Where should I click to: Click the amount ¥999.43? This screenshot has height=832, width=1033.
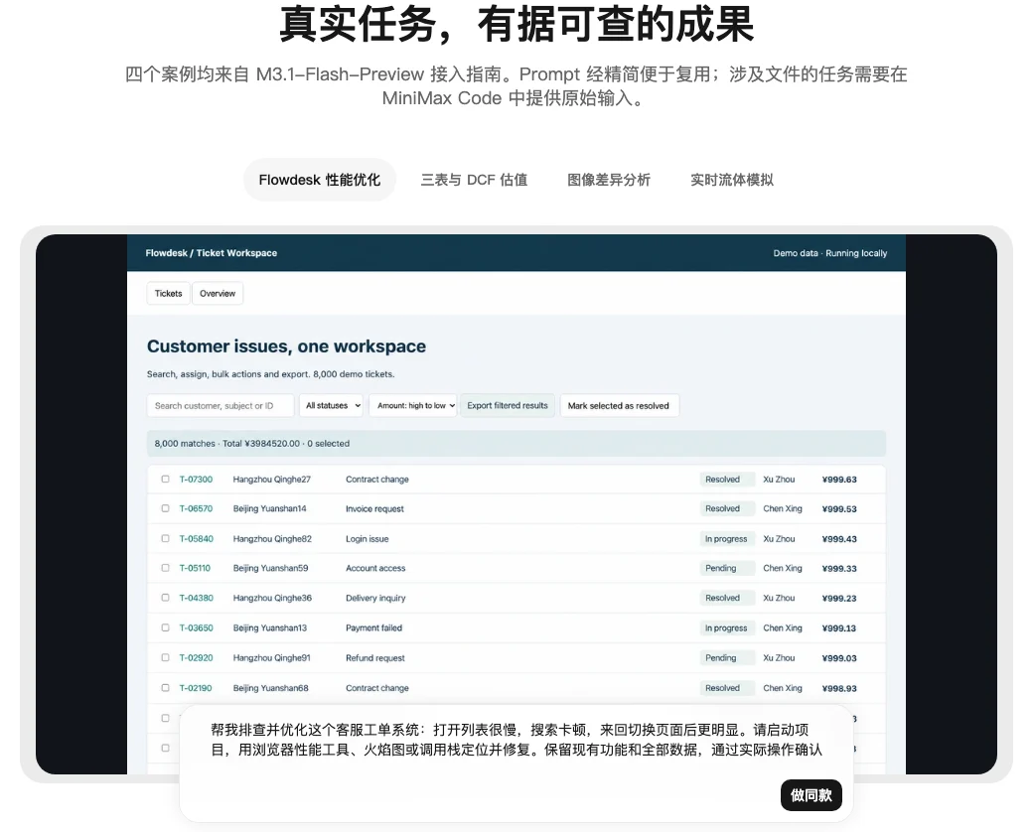[839, 539]
